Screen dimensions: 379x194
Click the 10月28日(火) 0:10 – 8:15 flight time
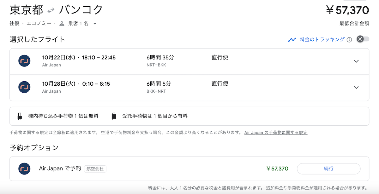click(76, 84)
